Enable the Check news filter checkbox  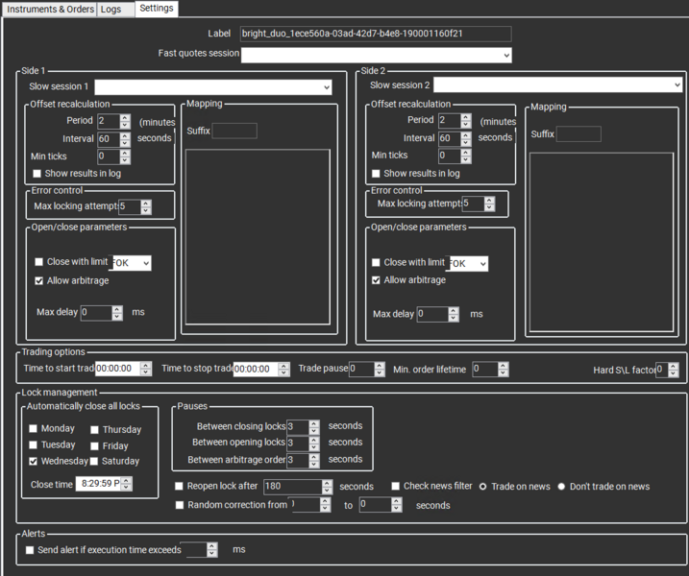tap(396, 487)
